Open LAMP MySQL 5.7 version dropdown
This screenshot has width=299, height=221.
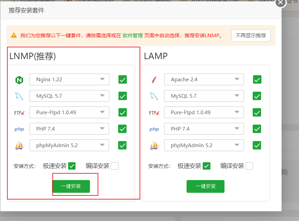click(204, 96)
